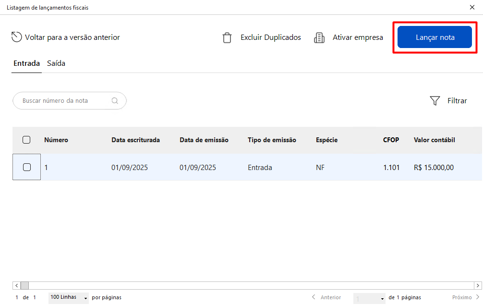Click the horizontal scrollbar right arrow

pyautogui.click(x=478, y=286)
